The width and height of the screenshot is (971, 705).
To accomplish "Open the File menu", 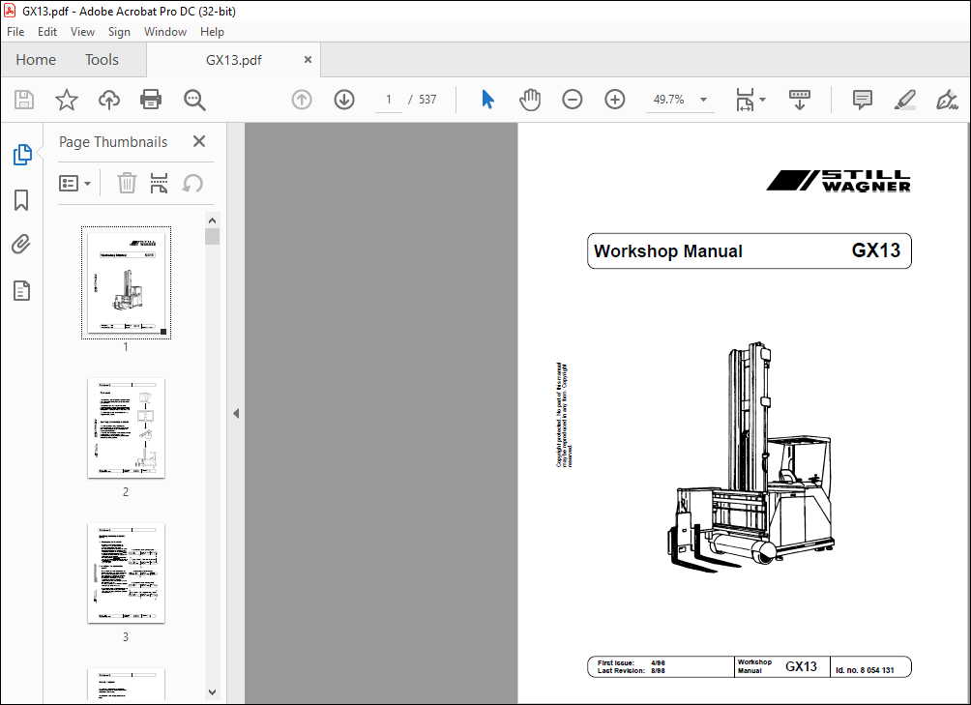I will [15, 32].
